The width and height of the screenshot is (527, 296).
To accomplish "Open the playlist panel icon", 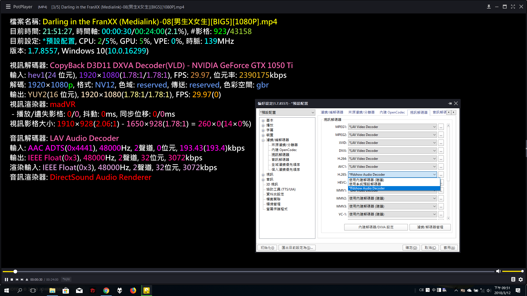I will point(513,279).
